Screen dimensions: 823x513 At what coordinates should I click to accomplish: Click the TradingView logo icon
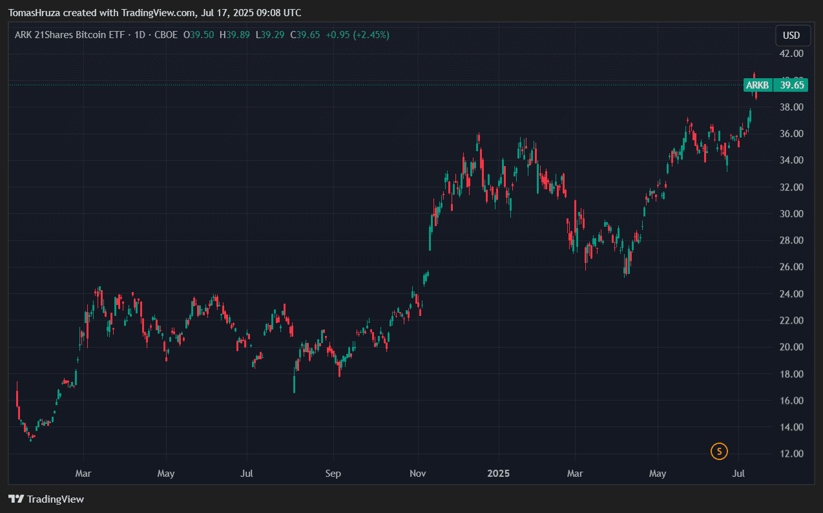(x=16, y=499)
